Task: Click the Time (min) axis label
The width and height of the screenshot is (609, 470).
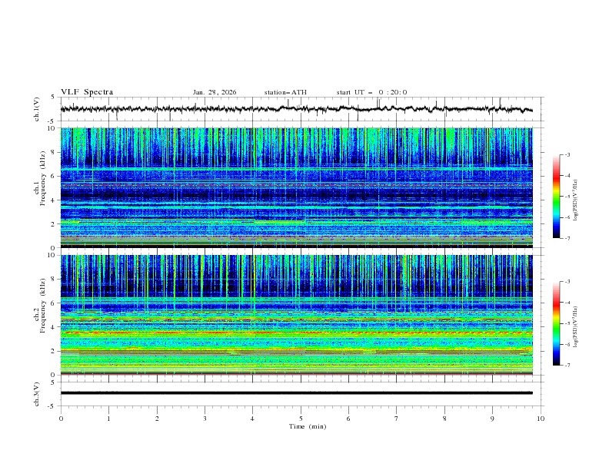Action: click(x=308, y=425)
